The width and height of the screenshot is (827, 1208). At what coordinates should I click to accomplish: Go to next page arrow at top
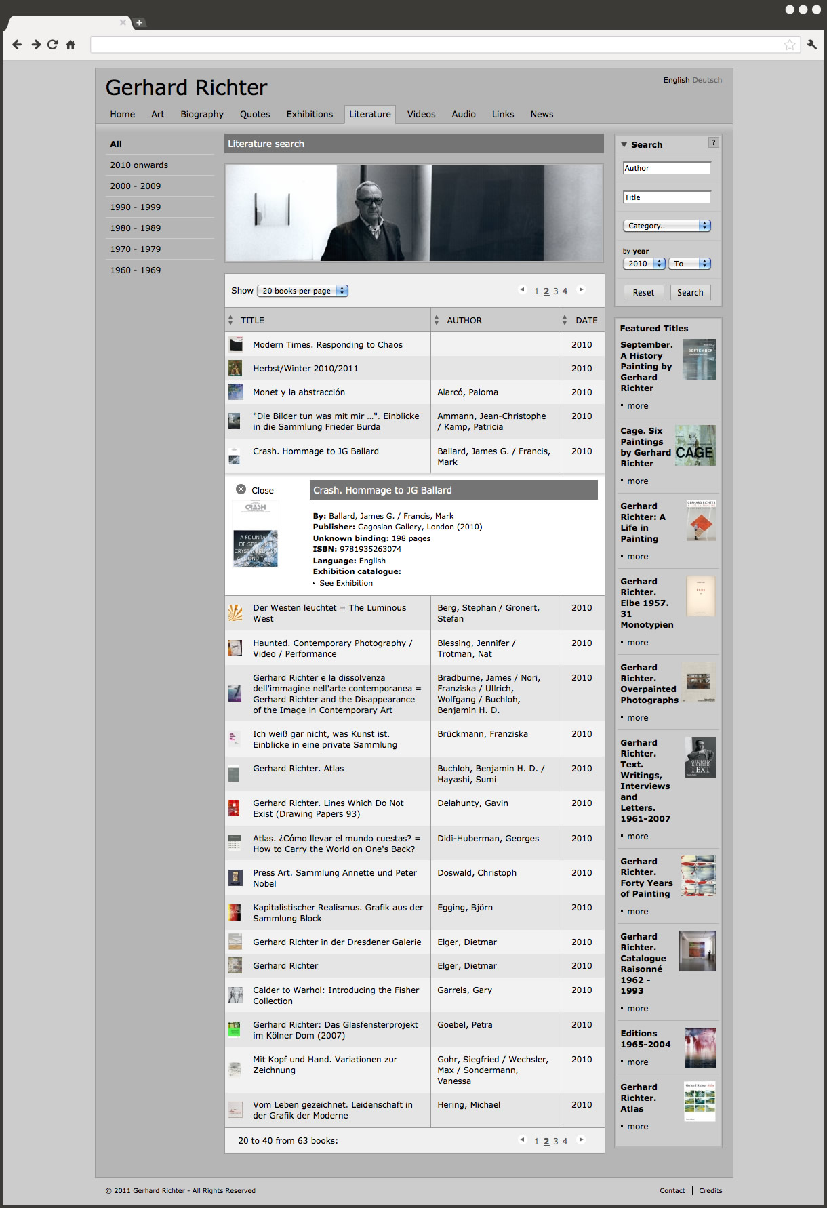coord(581,290)
